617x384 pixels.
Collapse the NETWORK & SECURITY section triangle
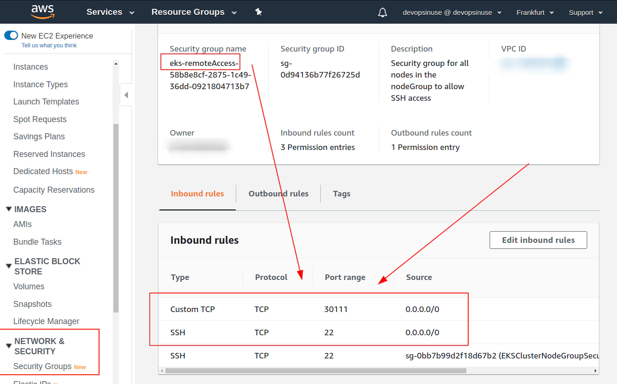click(9, 346)
